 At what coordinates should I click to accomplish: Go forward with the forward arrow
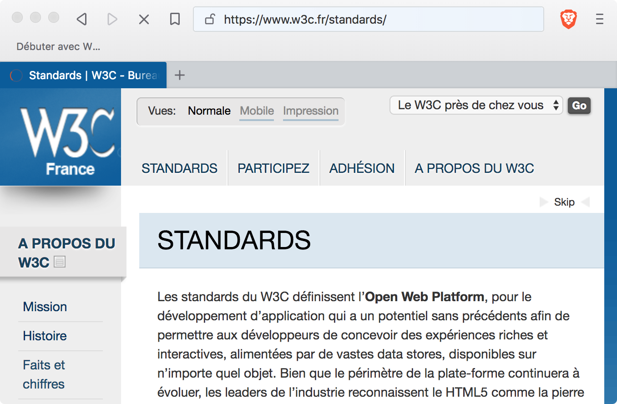click(112, 19)
